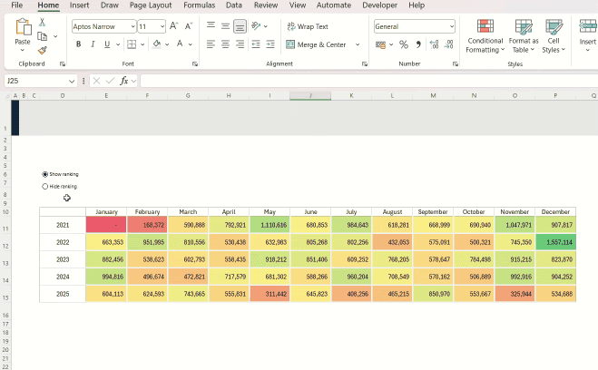Apply font color A icon
The width and height of the screenshot is (598, 370).
coord(180,44)
